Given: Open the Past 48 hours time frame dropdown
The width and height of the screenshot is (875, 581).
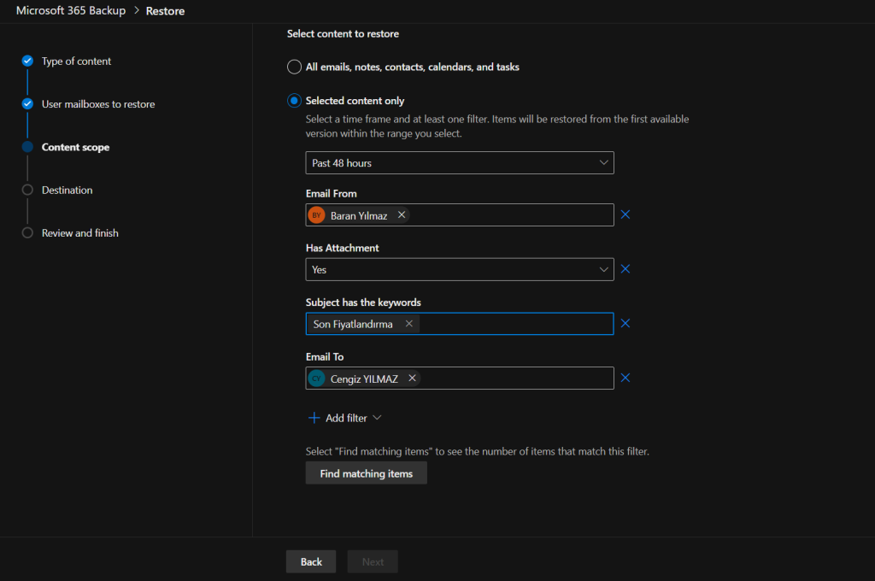Looking at the screenshot, I should (x=459, y=162).
